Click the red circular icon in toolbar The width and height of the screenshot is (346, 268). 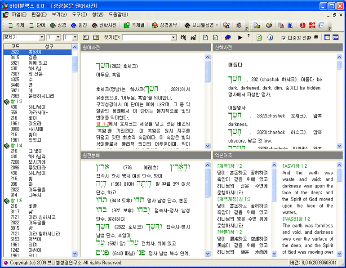(x=302, y=25)
